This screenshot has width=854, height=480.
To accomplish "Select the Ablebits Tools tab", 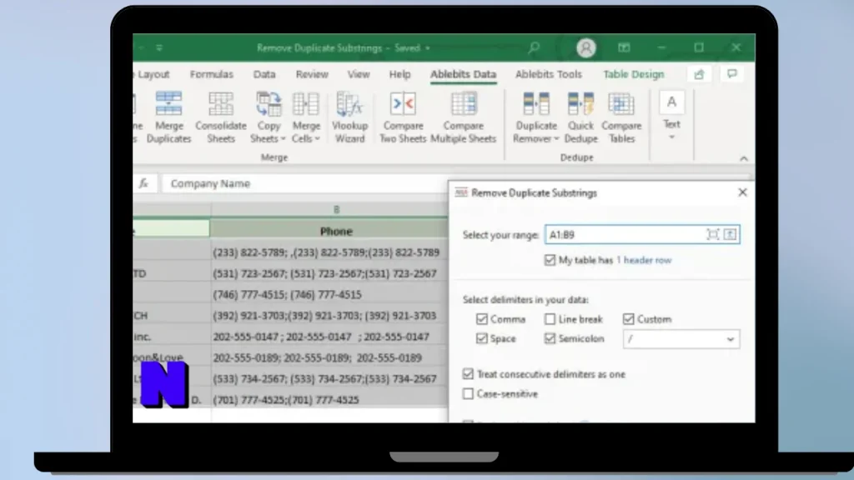I will [x=549, y=74].
